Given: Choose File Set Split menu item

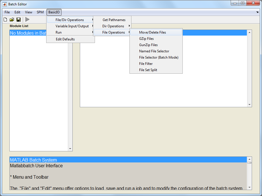Looking at the screenshot, I should pos(148,70).
